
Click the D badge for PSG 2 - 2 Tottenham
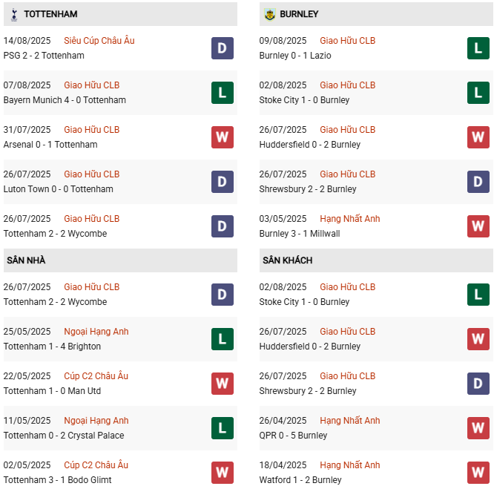pos(223,48)
